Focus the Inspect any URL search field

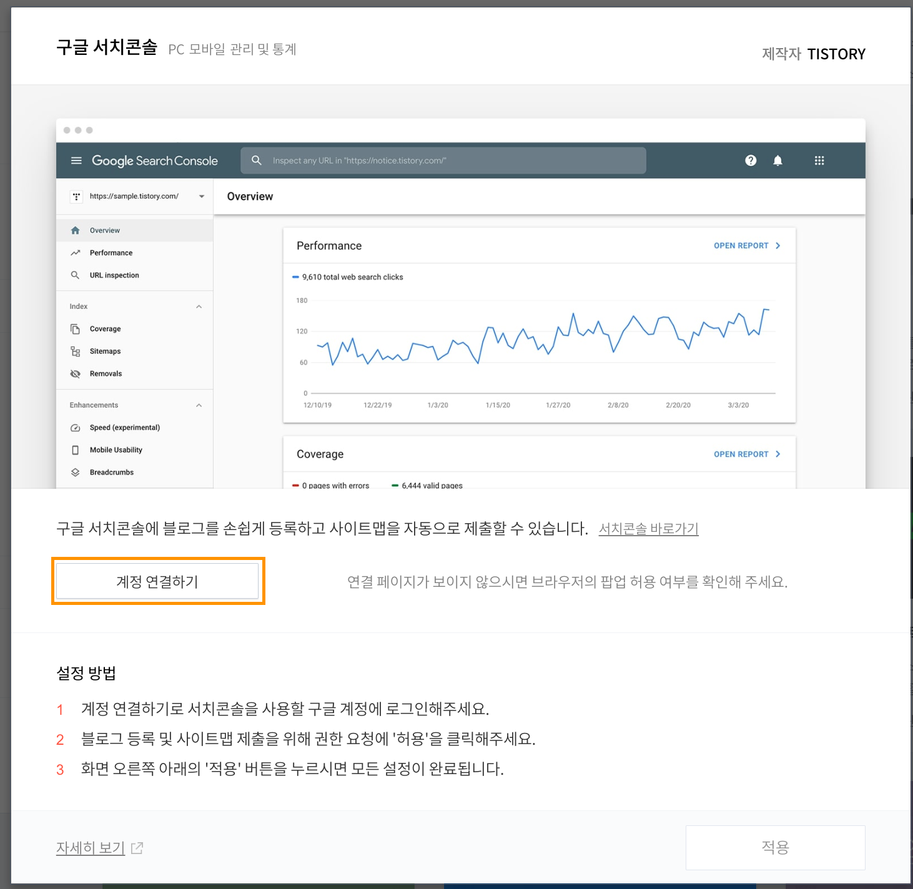[443, 160]
